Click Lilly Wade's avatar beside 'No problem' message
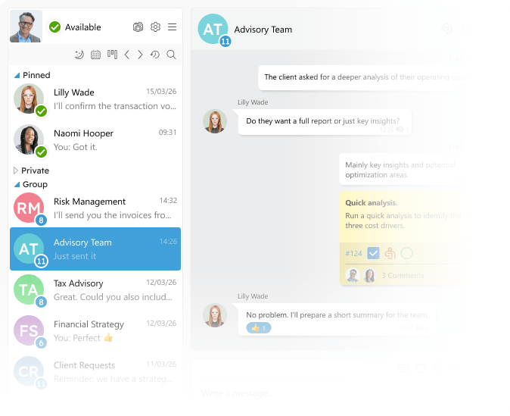 pyautogui.click(x=215, y=315)
